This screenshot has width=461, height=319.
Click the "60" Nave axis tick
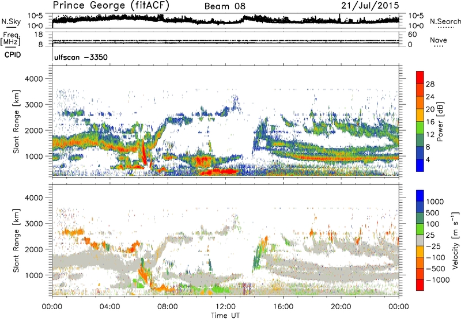click(412, 35)
